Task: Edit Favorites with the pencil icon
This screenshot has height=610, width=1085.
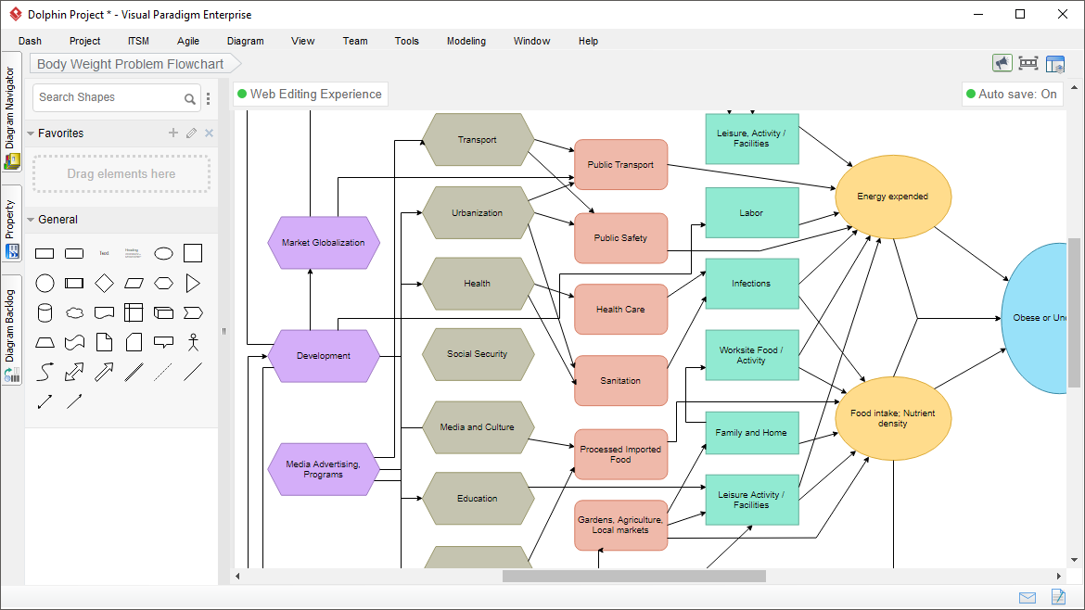Action: [191, 133]
